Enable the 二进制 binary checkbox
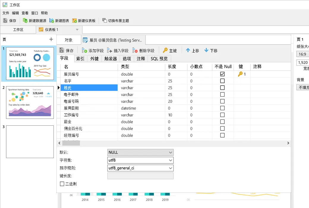The height and width of the screenshot is (208, 309). pyautogui.click(x=62, y=184)
